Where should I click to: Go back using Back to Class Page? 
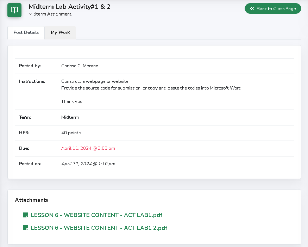click(273, 9)
